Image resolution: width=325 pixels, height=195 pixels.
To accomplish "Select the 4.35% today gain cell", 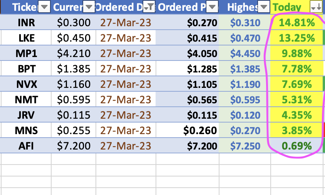I will click(x=297, y=115).
